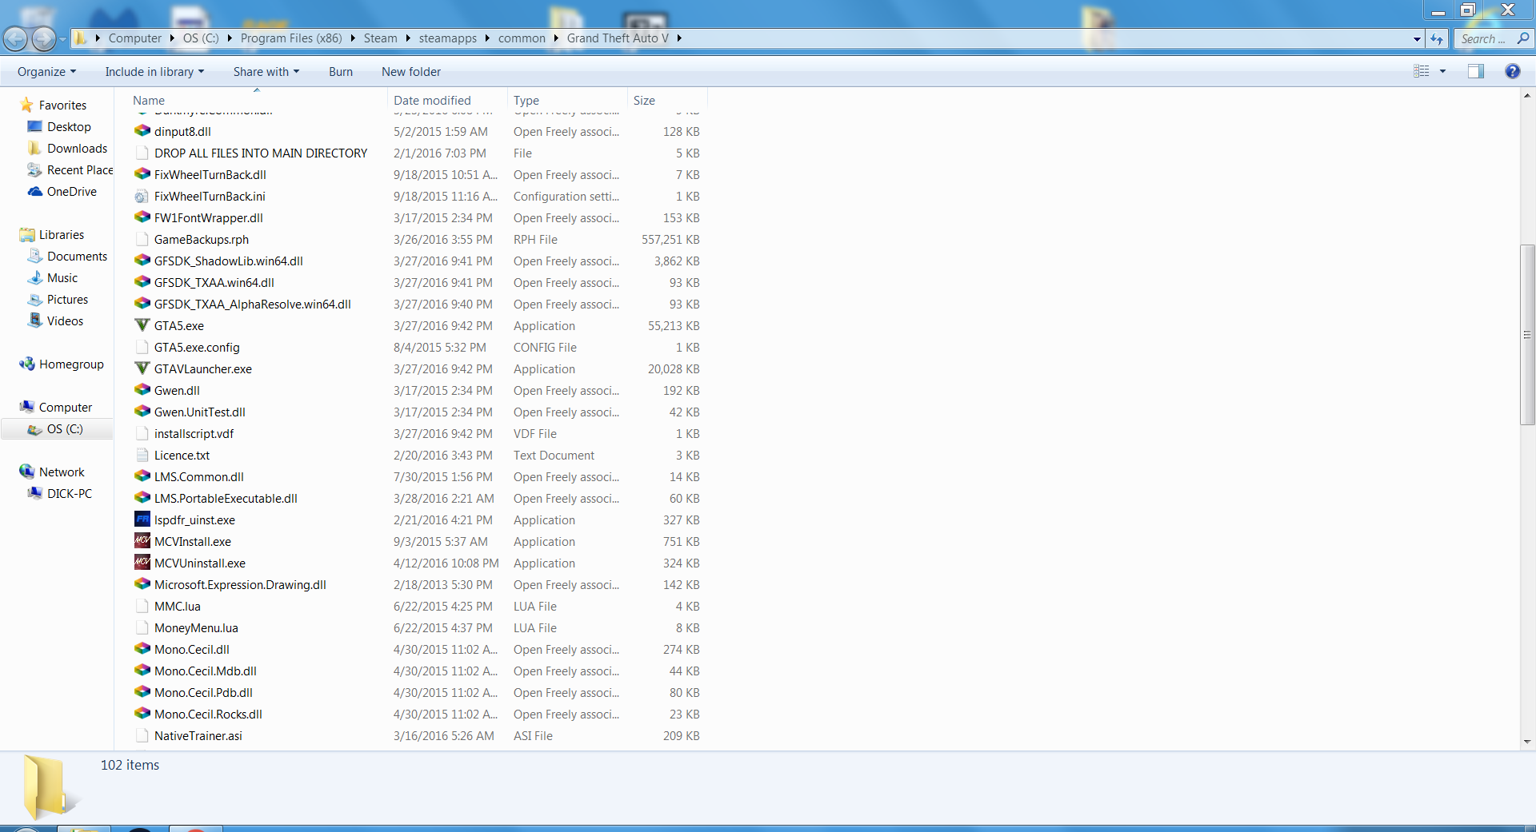Navigate to Program Files (x86) in path
Viewport: 1536px width, 832px height.
291,38
